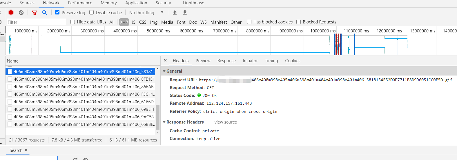Check Blocked Requests option
Viewport: 457px width, 160px height.
point(299,22)
